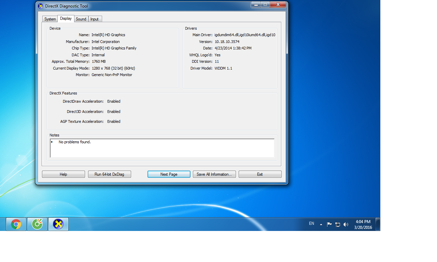This screenshot has width=437, height=262.
Task: Open the taskbar clock and date
Action: coord(363,224)
